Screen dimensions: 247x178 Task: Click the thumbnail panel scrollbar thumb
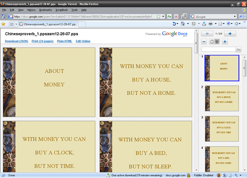click(244, 68)
